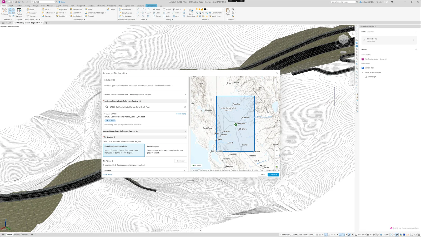Click info icon beside Fit Points
Viewport: 421px width, 237px height.
point(113,161)
